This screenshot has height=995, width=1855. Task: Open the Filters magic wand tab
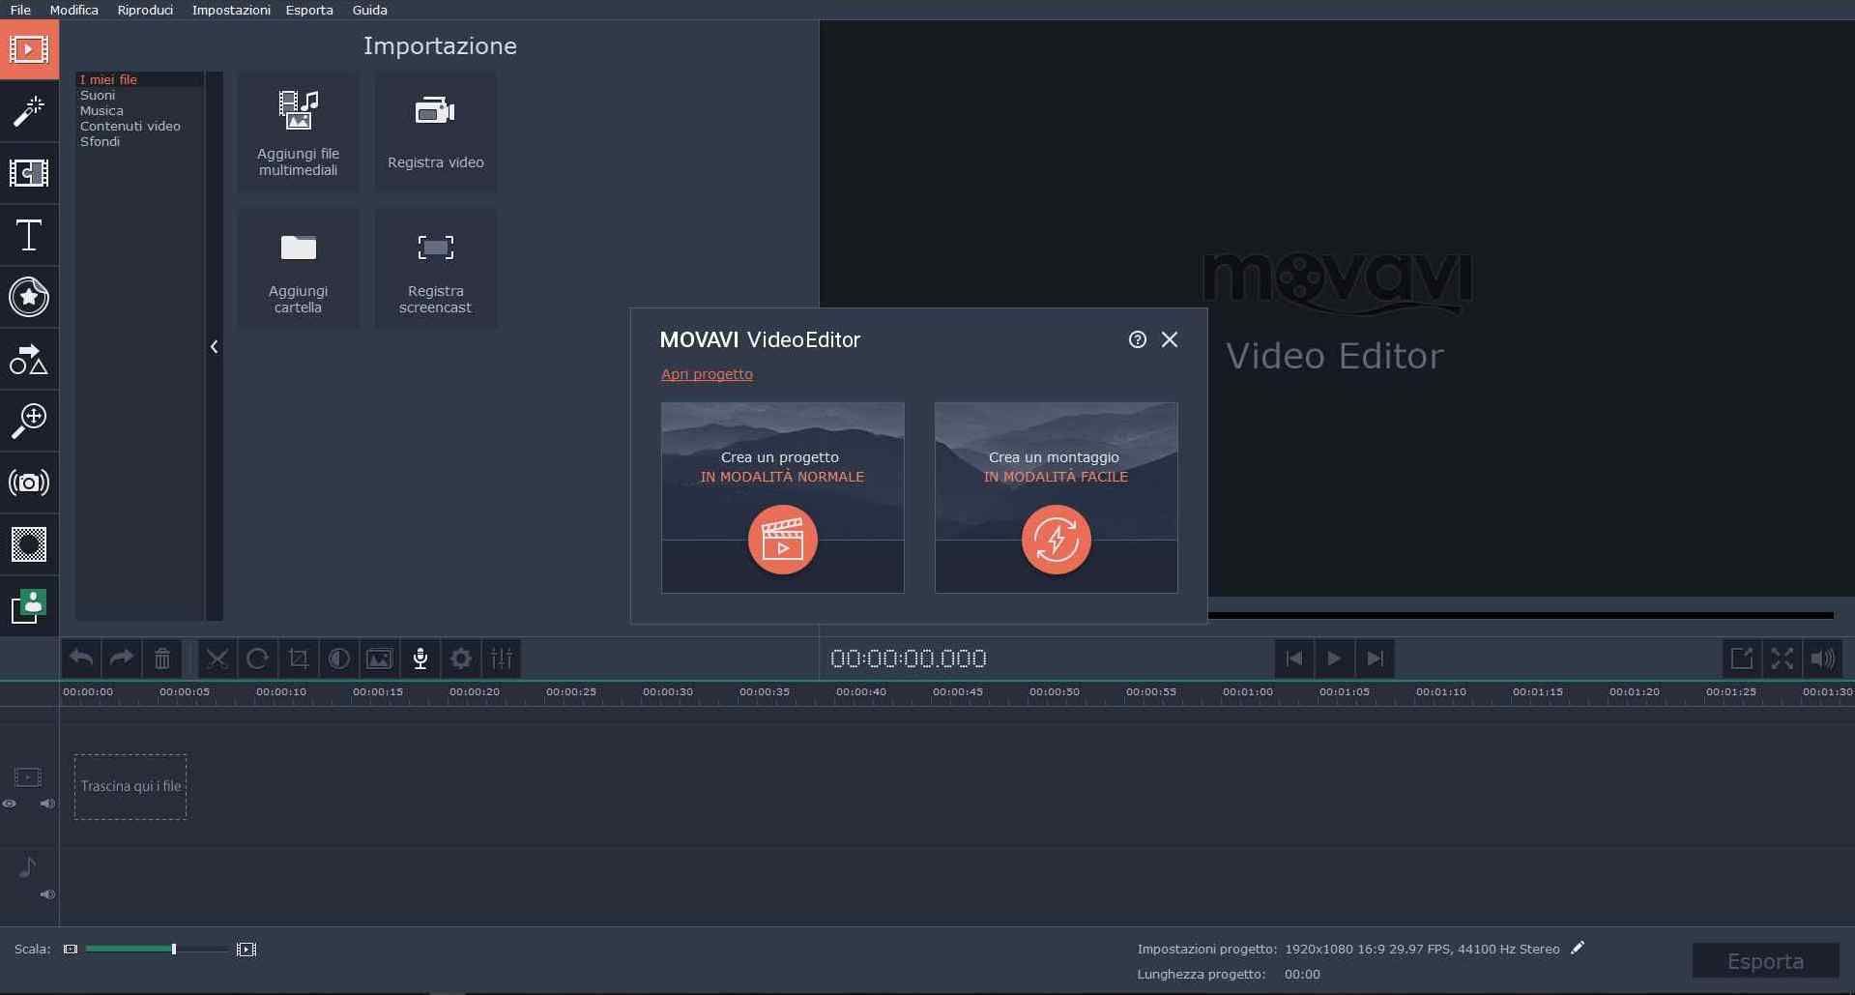(x=29, y=111)
